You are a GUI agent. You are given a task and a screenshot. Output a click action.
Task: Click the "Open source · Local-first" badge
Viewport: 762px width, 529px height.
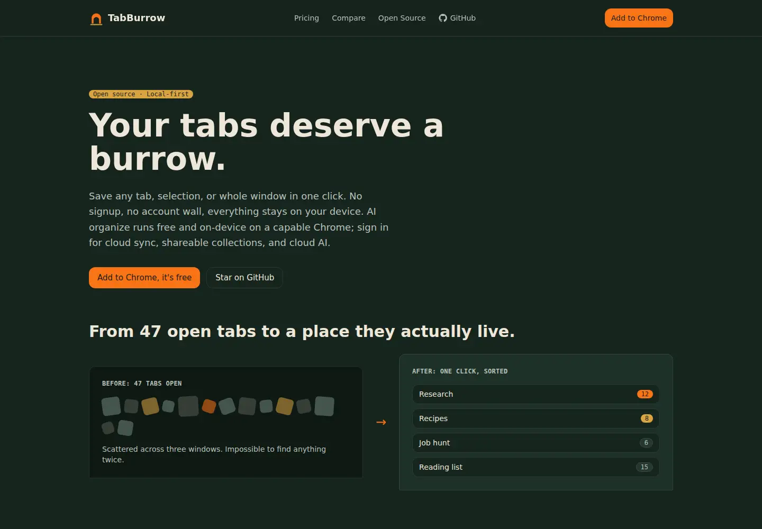[141, 94]
